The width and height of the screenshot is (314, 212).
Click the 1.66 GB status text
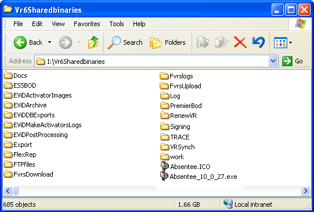[x=189, y=204]
